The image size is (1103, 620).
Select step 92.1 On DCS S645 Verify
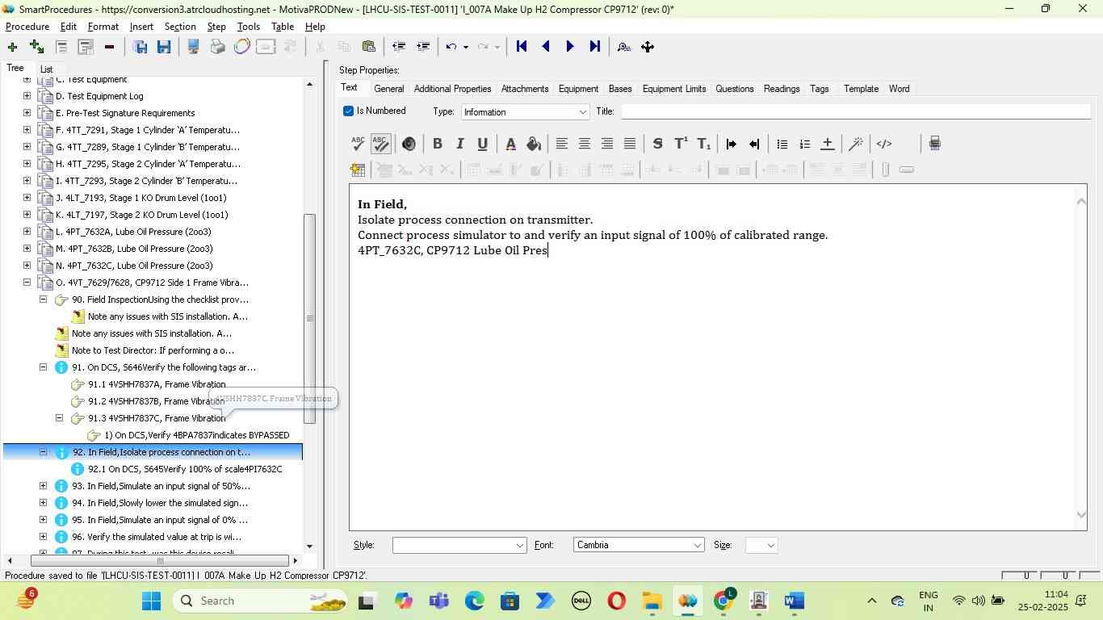click(x=185, y=469)
